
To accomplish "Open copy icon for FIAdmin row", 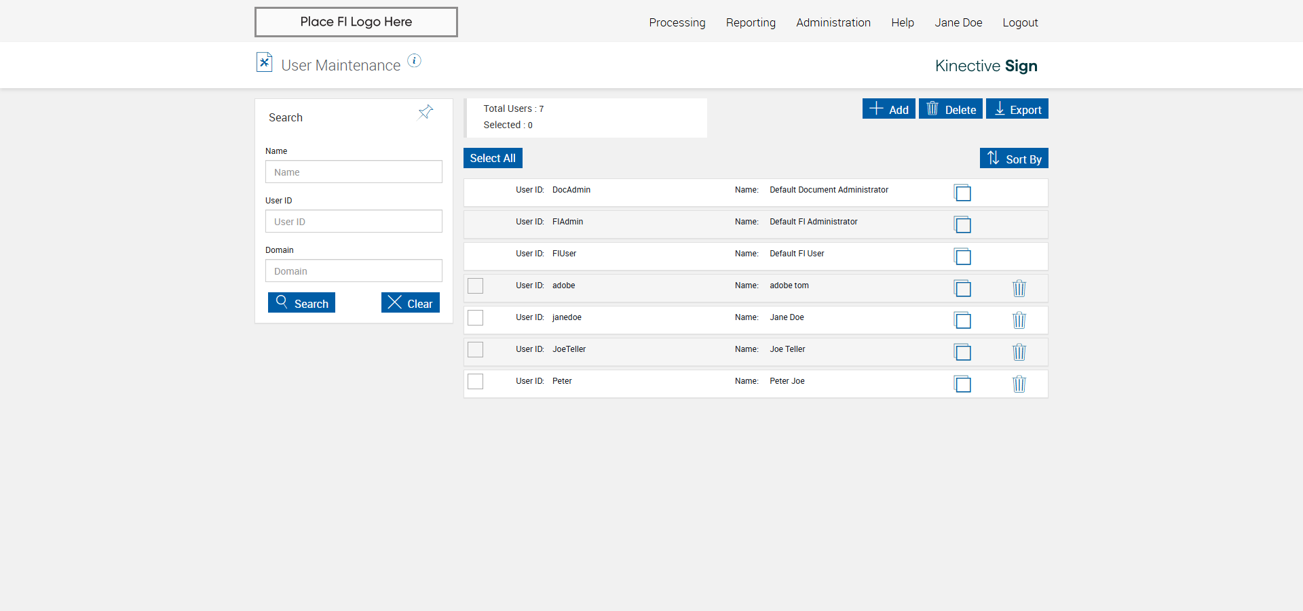I will click(962, 224).
